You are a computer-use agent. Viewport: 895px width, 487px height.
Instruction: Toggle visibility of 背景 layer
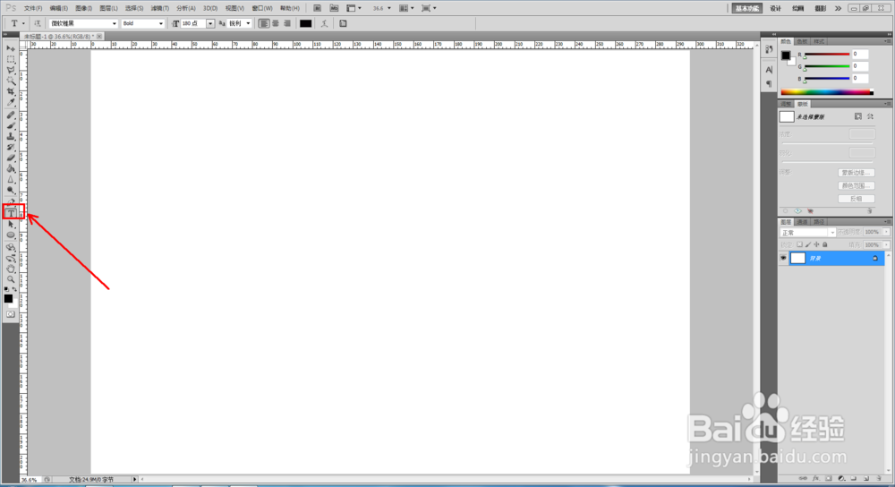tap(783, 258)
